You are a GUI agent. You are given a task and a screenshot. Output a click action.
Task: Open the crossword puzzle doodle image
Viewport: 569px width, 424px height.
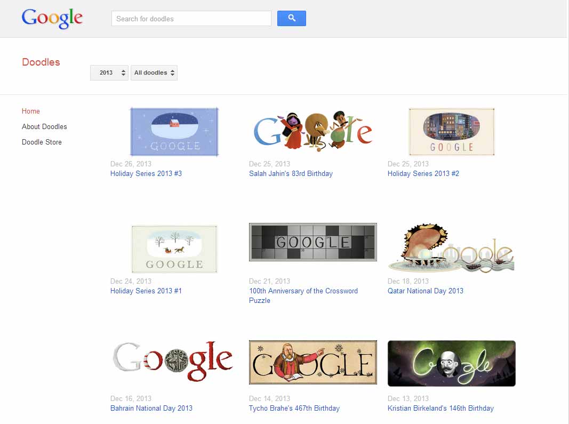[313, 242]
